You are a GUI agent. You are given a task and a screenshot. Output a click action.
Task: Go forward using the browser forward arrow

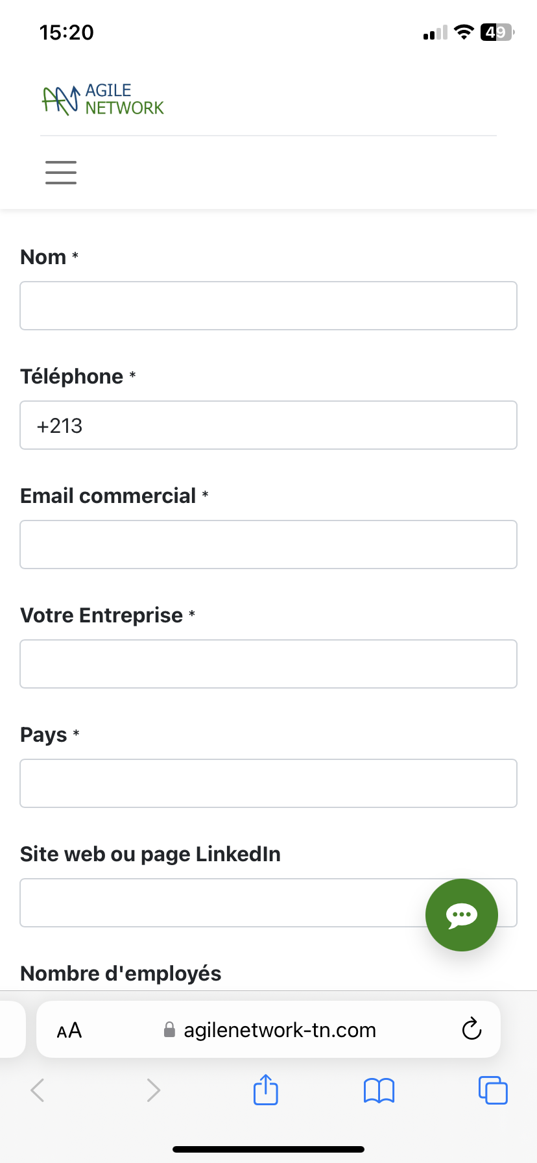(153, 1090)
